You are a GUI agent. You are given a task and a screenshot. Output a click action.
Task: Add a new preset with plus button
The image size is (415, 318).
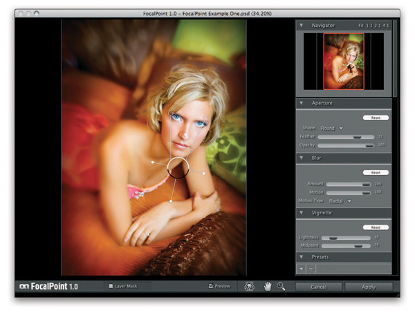(x=302, y=268)
